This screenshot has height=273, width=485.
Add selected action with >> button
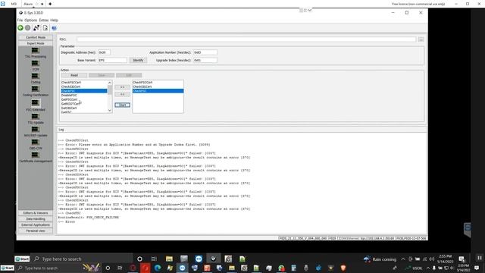123,87
